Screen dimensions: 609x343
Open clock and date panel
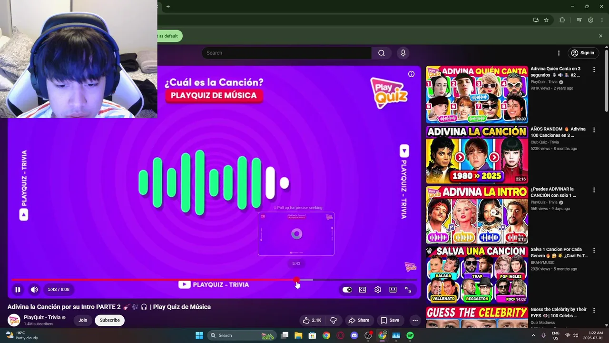tap(596, 335)
